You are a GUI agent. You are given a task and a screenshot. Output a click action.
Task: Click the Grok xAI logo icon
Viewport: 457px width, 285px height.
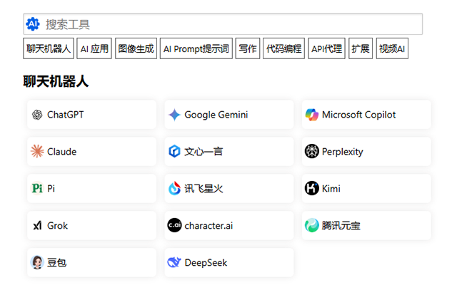(x=37, y=225)
